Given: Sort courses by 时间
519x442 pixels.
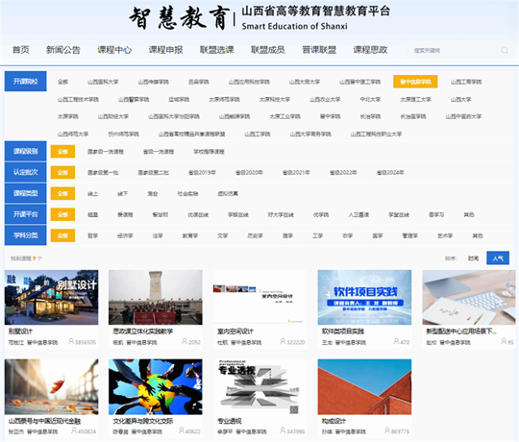Looking at the screenshot, I should click(473, 258).
